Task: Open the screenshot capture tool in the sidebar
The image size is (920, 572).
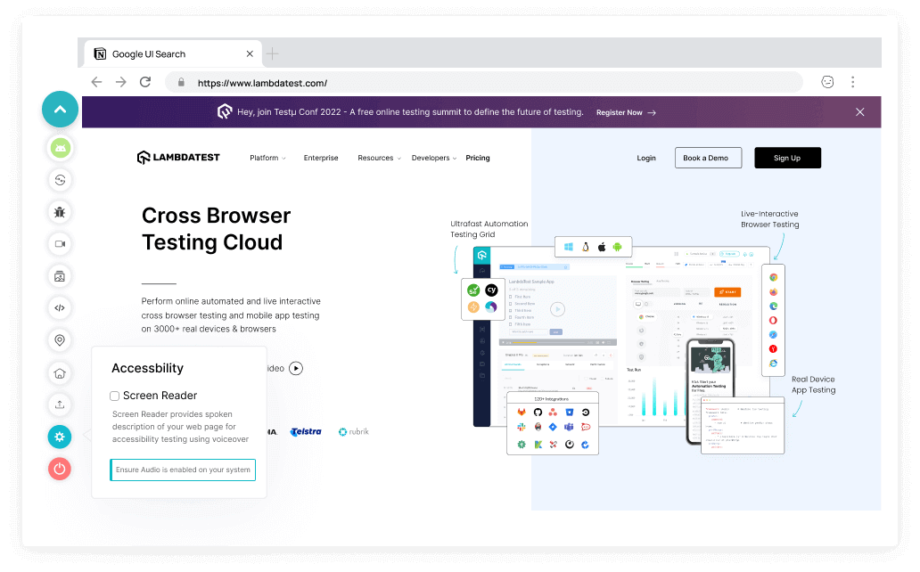Action: coord(59,275)
